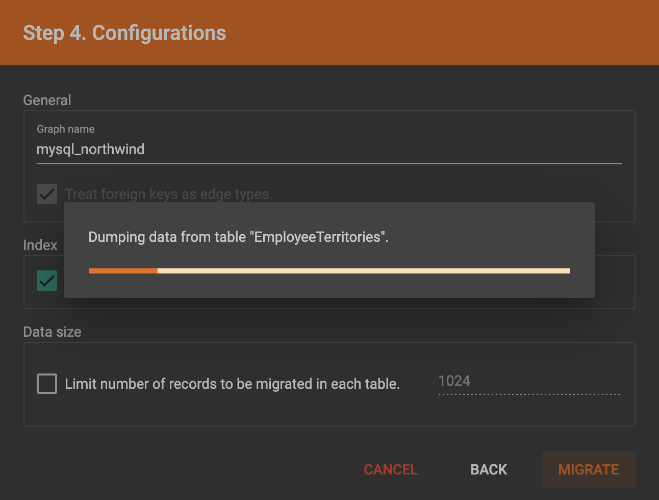Click the Data size section label
Viewport: 659px width, 500px height.
[x=52, y=332]
